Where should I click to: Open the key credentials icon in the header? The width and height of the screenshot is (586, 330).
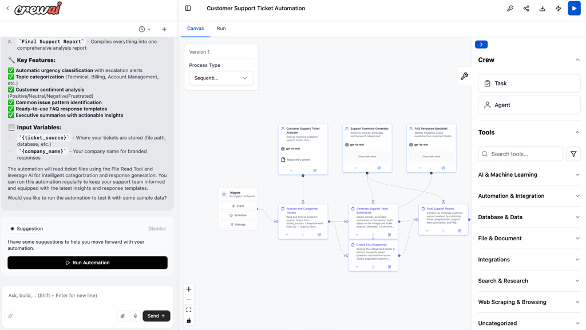pyautogui.click(x=510, y=8)
